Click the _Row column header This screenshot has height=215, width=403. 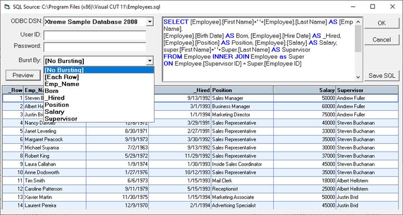[x=13, y=90]
